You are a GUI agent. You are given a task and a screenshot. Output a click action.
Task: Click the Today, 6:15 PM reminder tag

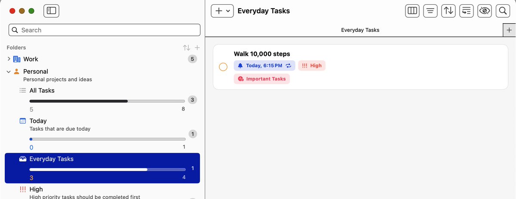tap(264, 66)
